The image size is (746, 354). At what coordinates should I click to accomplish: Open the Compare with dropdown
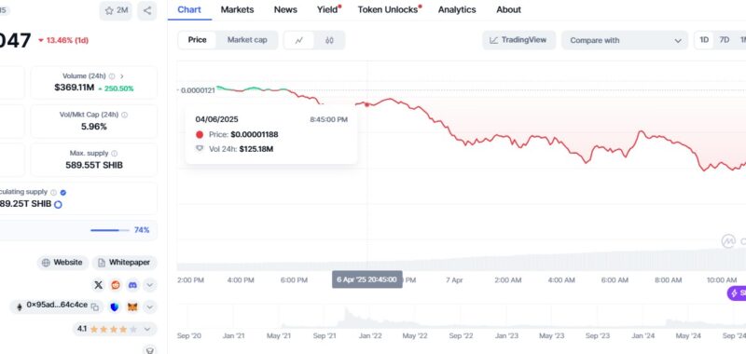pos(625,40)
